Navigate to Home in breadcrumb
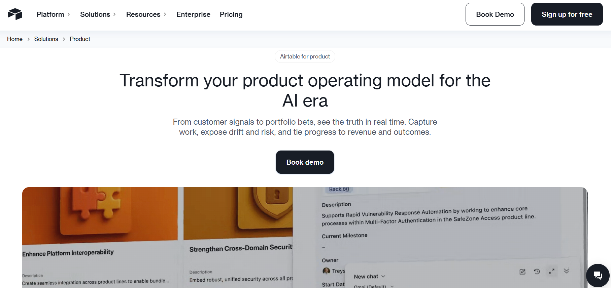Viewport: 611px width, 288px height. 15,39
